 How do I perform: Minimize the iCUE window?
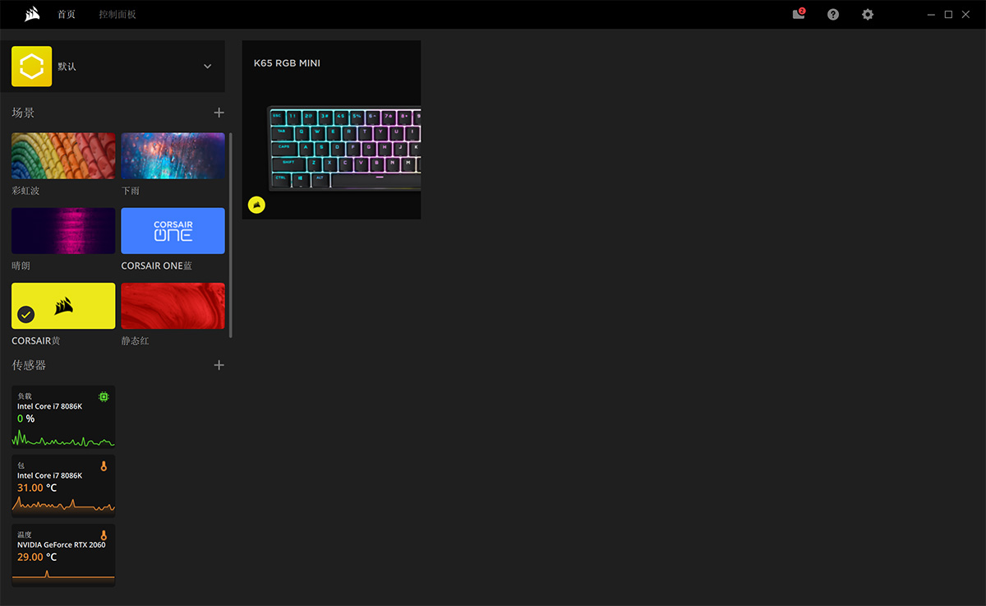(x=931, y=14)
